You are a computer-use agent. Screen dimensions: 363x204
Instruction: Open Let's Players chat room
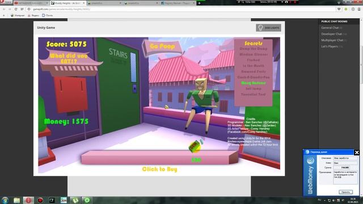click(x=331, y=46)
